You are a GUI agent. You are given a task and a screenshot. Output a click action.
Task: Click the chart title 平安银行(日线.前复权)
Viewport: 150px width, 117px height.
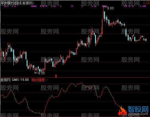[17, 3]
